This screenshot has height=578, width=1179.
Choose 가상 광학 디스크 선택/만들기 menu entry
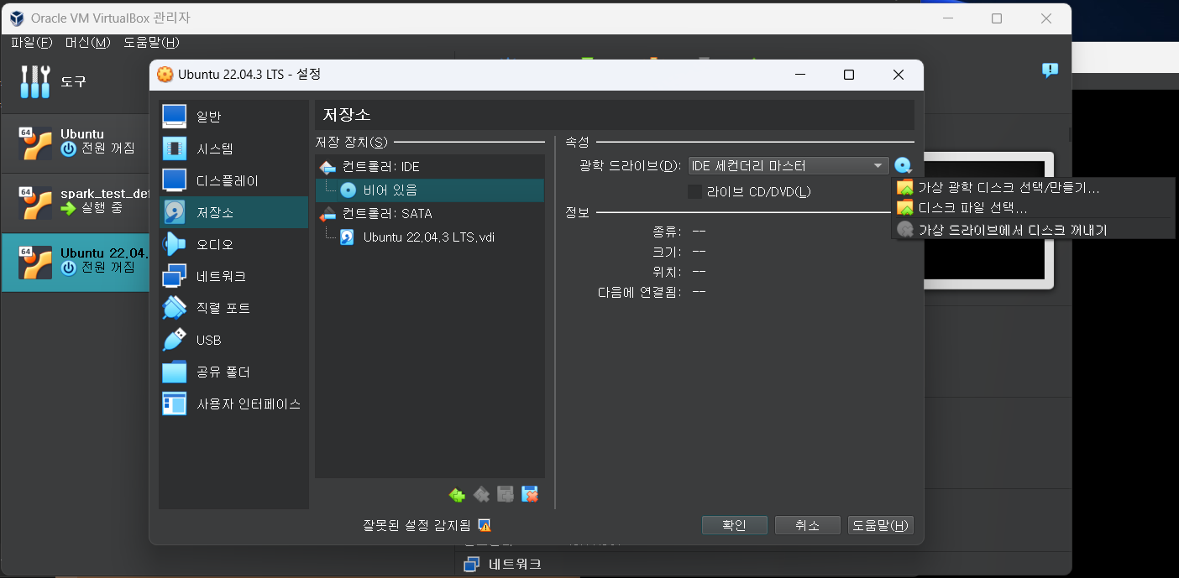click(1033, 188)
